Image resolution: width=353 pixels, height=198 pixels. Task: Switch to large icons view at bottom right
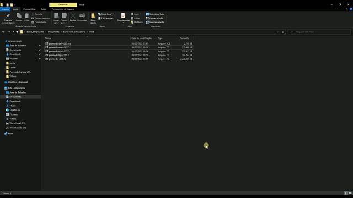(350, 193)
